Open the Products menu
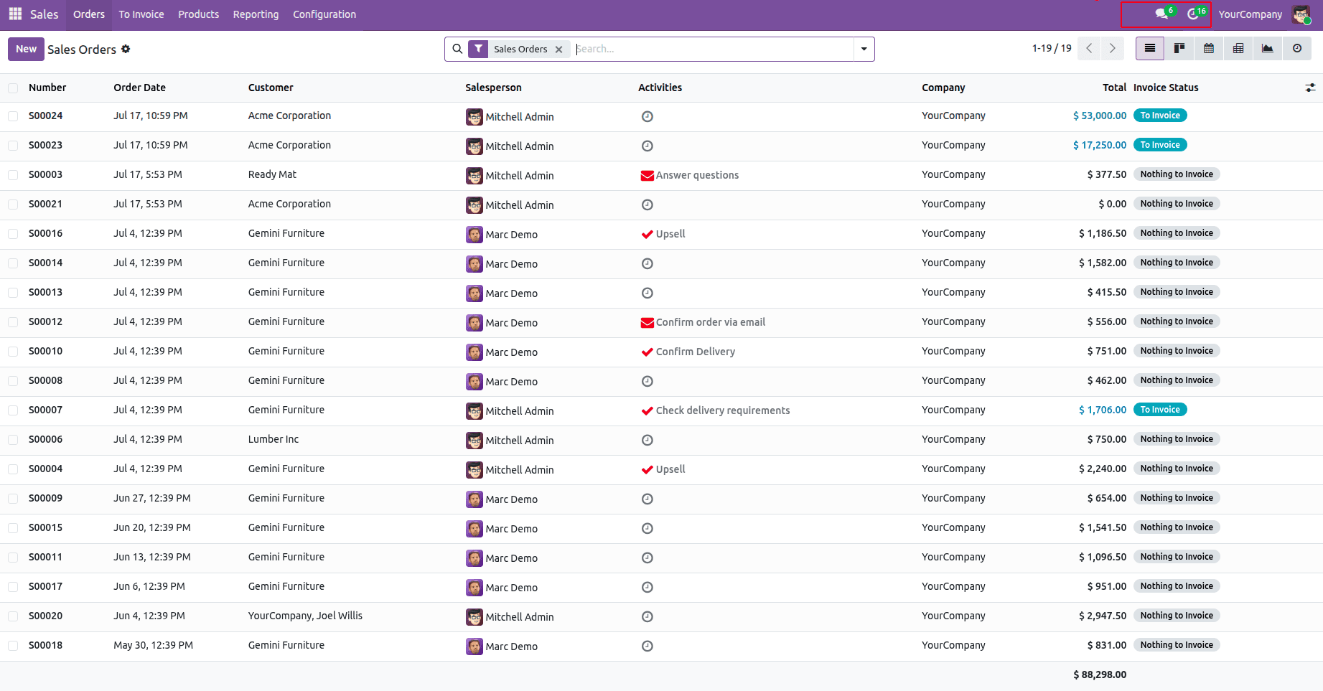1323x691 pixels. [199, 14]
